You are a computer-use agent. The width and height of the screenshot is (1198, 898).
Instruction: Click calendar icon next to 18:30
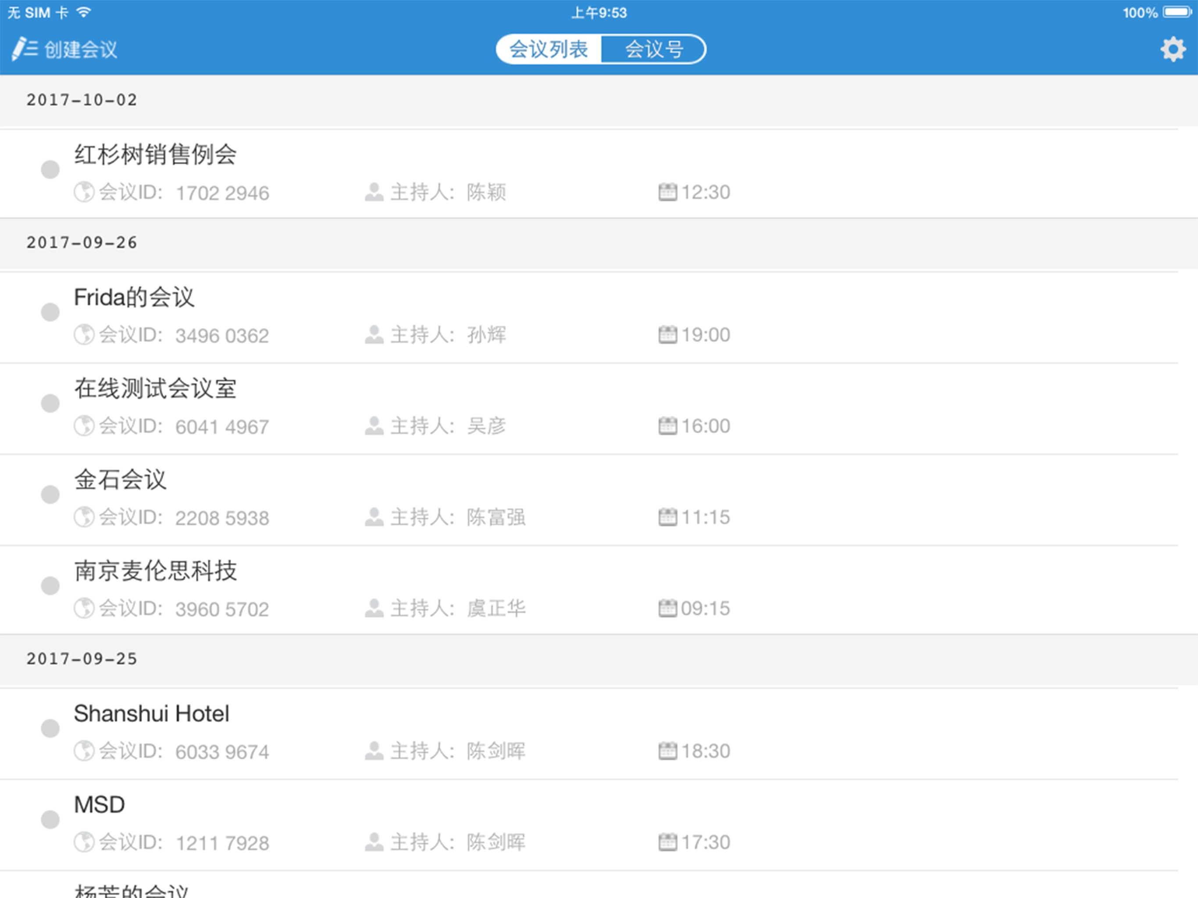coord(668,751)
